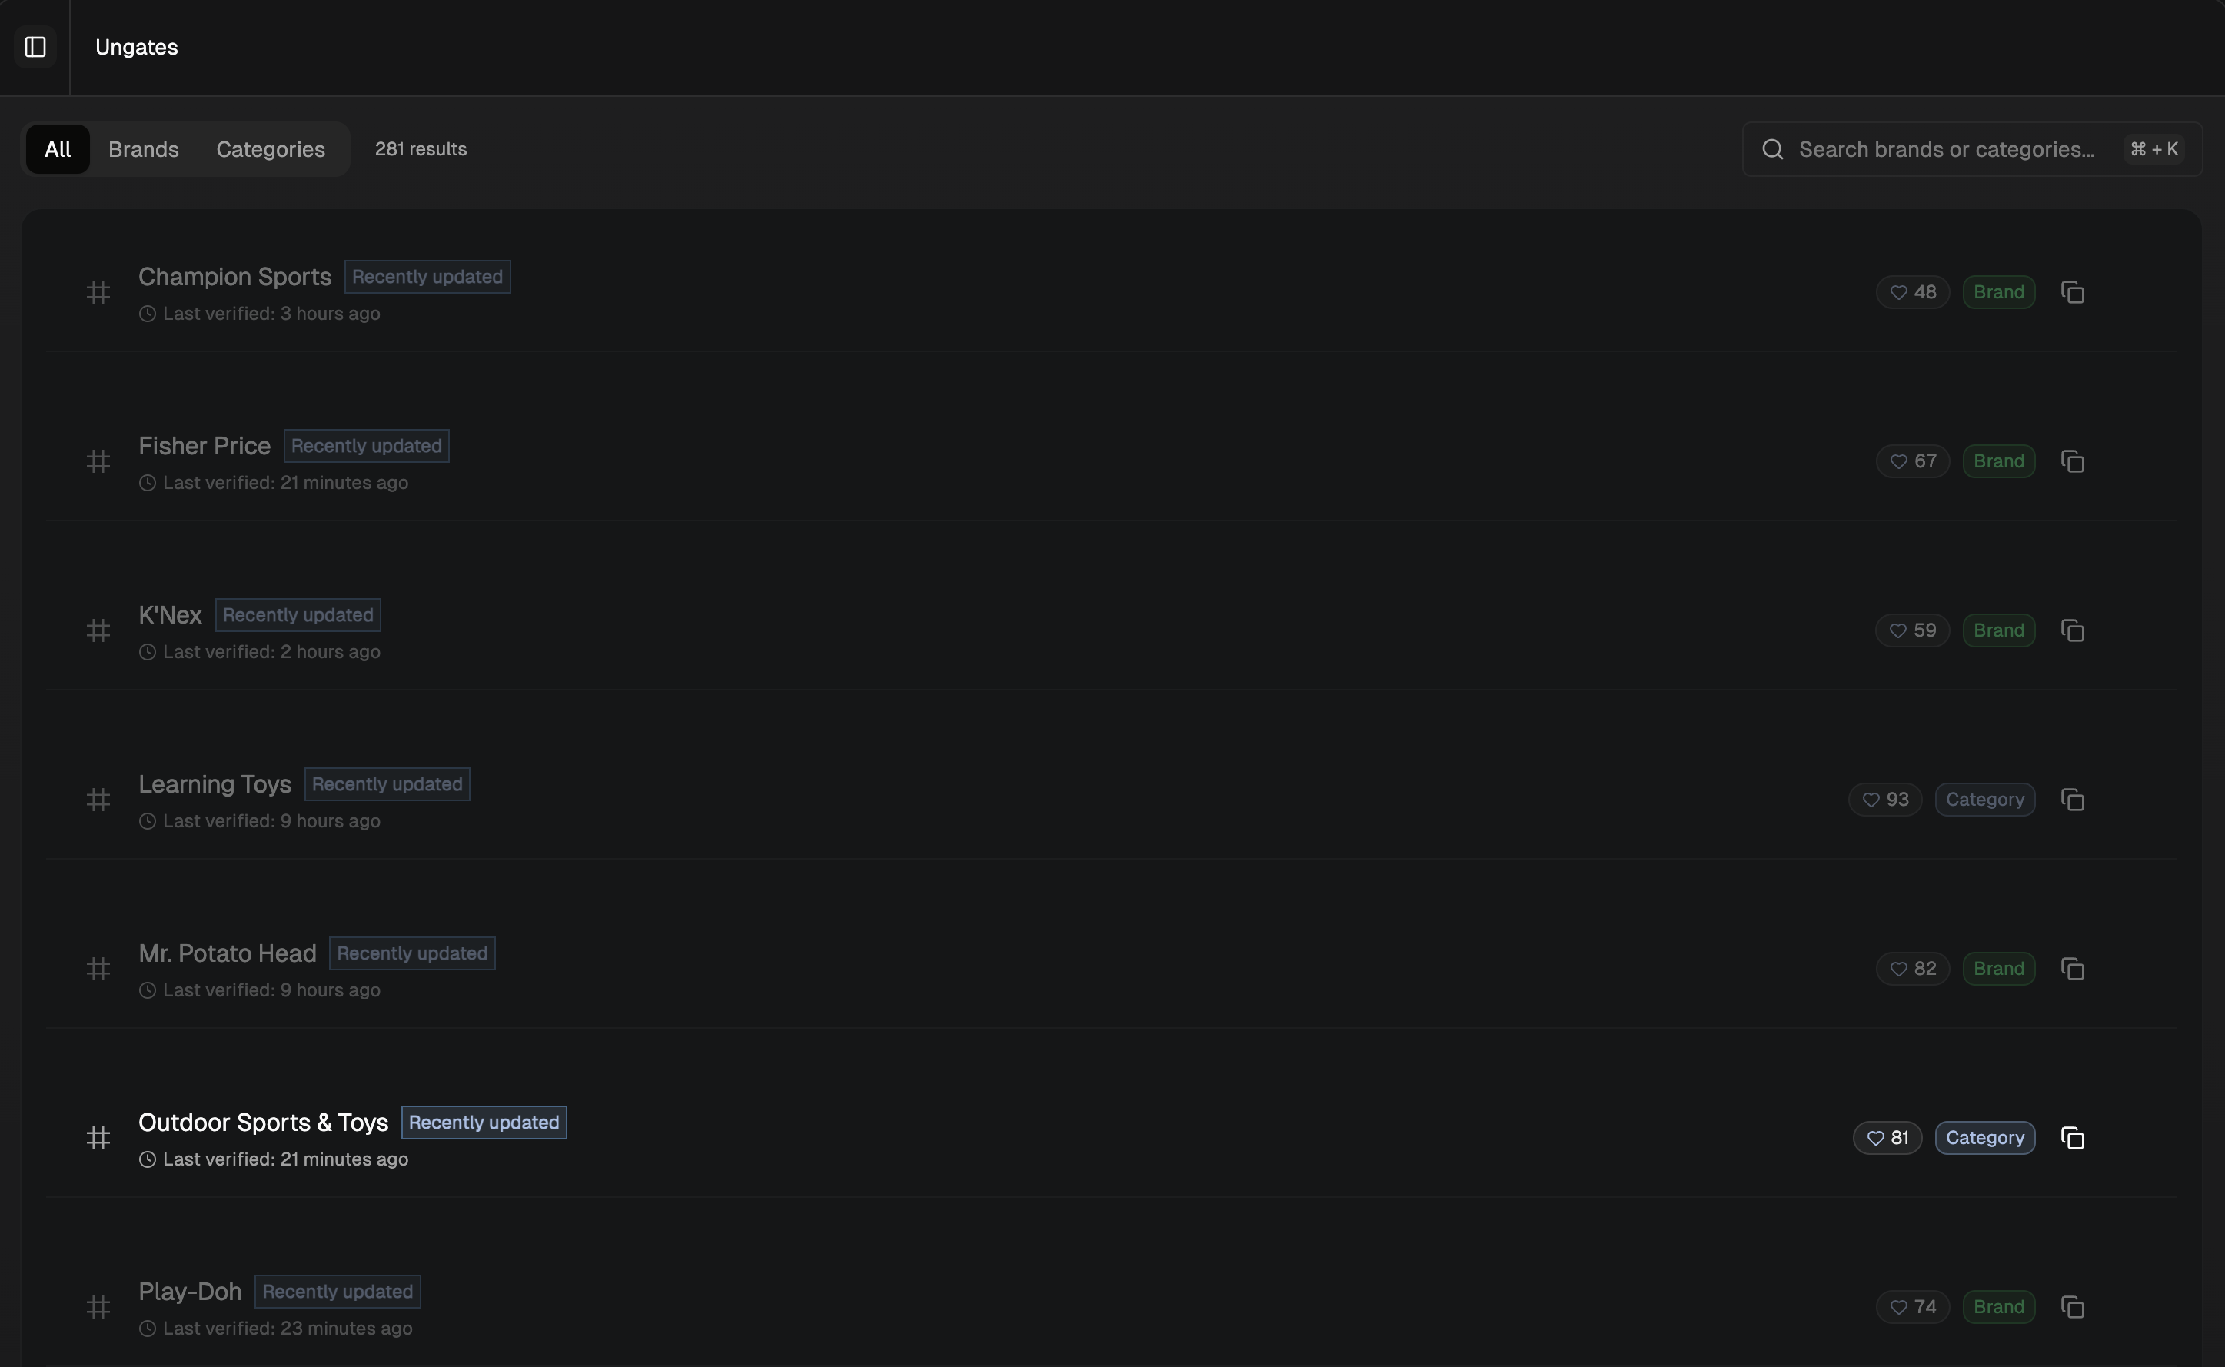The image size is (2225, 1367).
Task: Open the K'Nex listing
Action: tap(170, 615)
